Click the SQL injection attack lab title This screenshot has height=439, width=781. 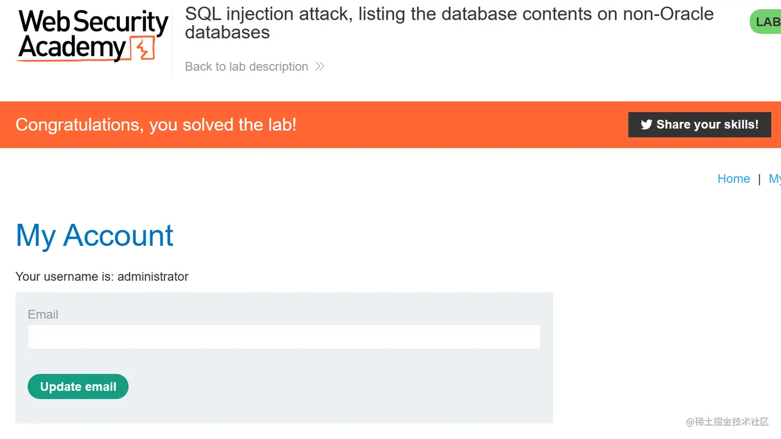[449, 23]
